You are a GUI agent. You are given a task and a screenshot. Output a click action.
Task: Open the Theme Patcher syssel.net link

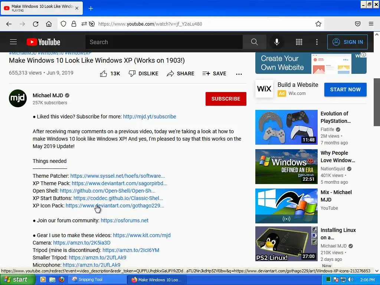(x=118, y=176)
